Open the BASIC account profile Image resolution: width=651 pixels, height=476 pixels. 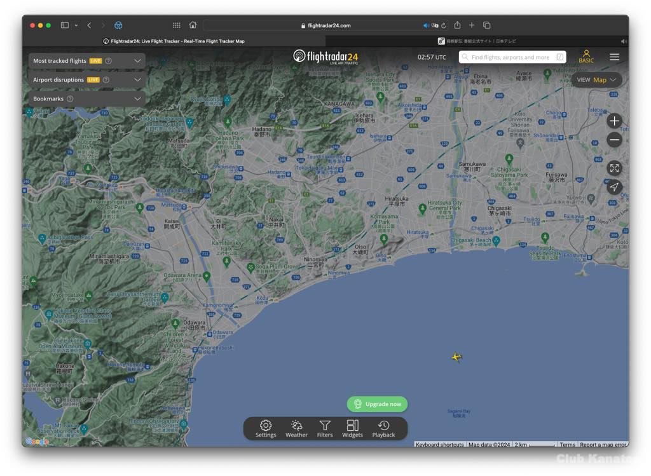[586, 57]
